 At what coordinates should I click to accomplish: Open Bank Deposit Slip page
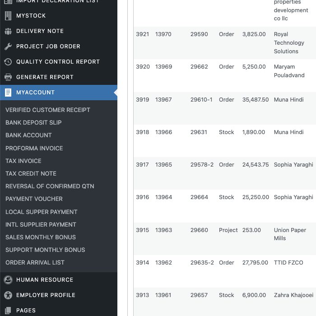point(33,122)
